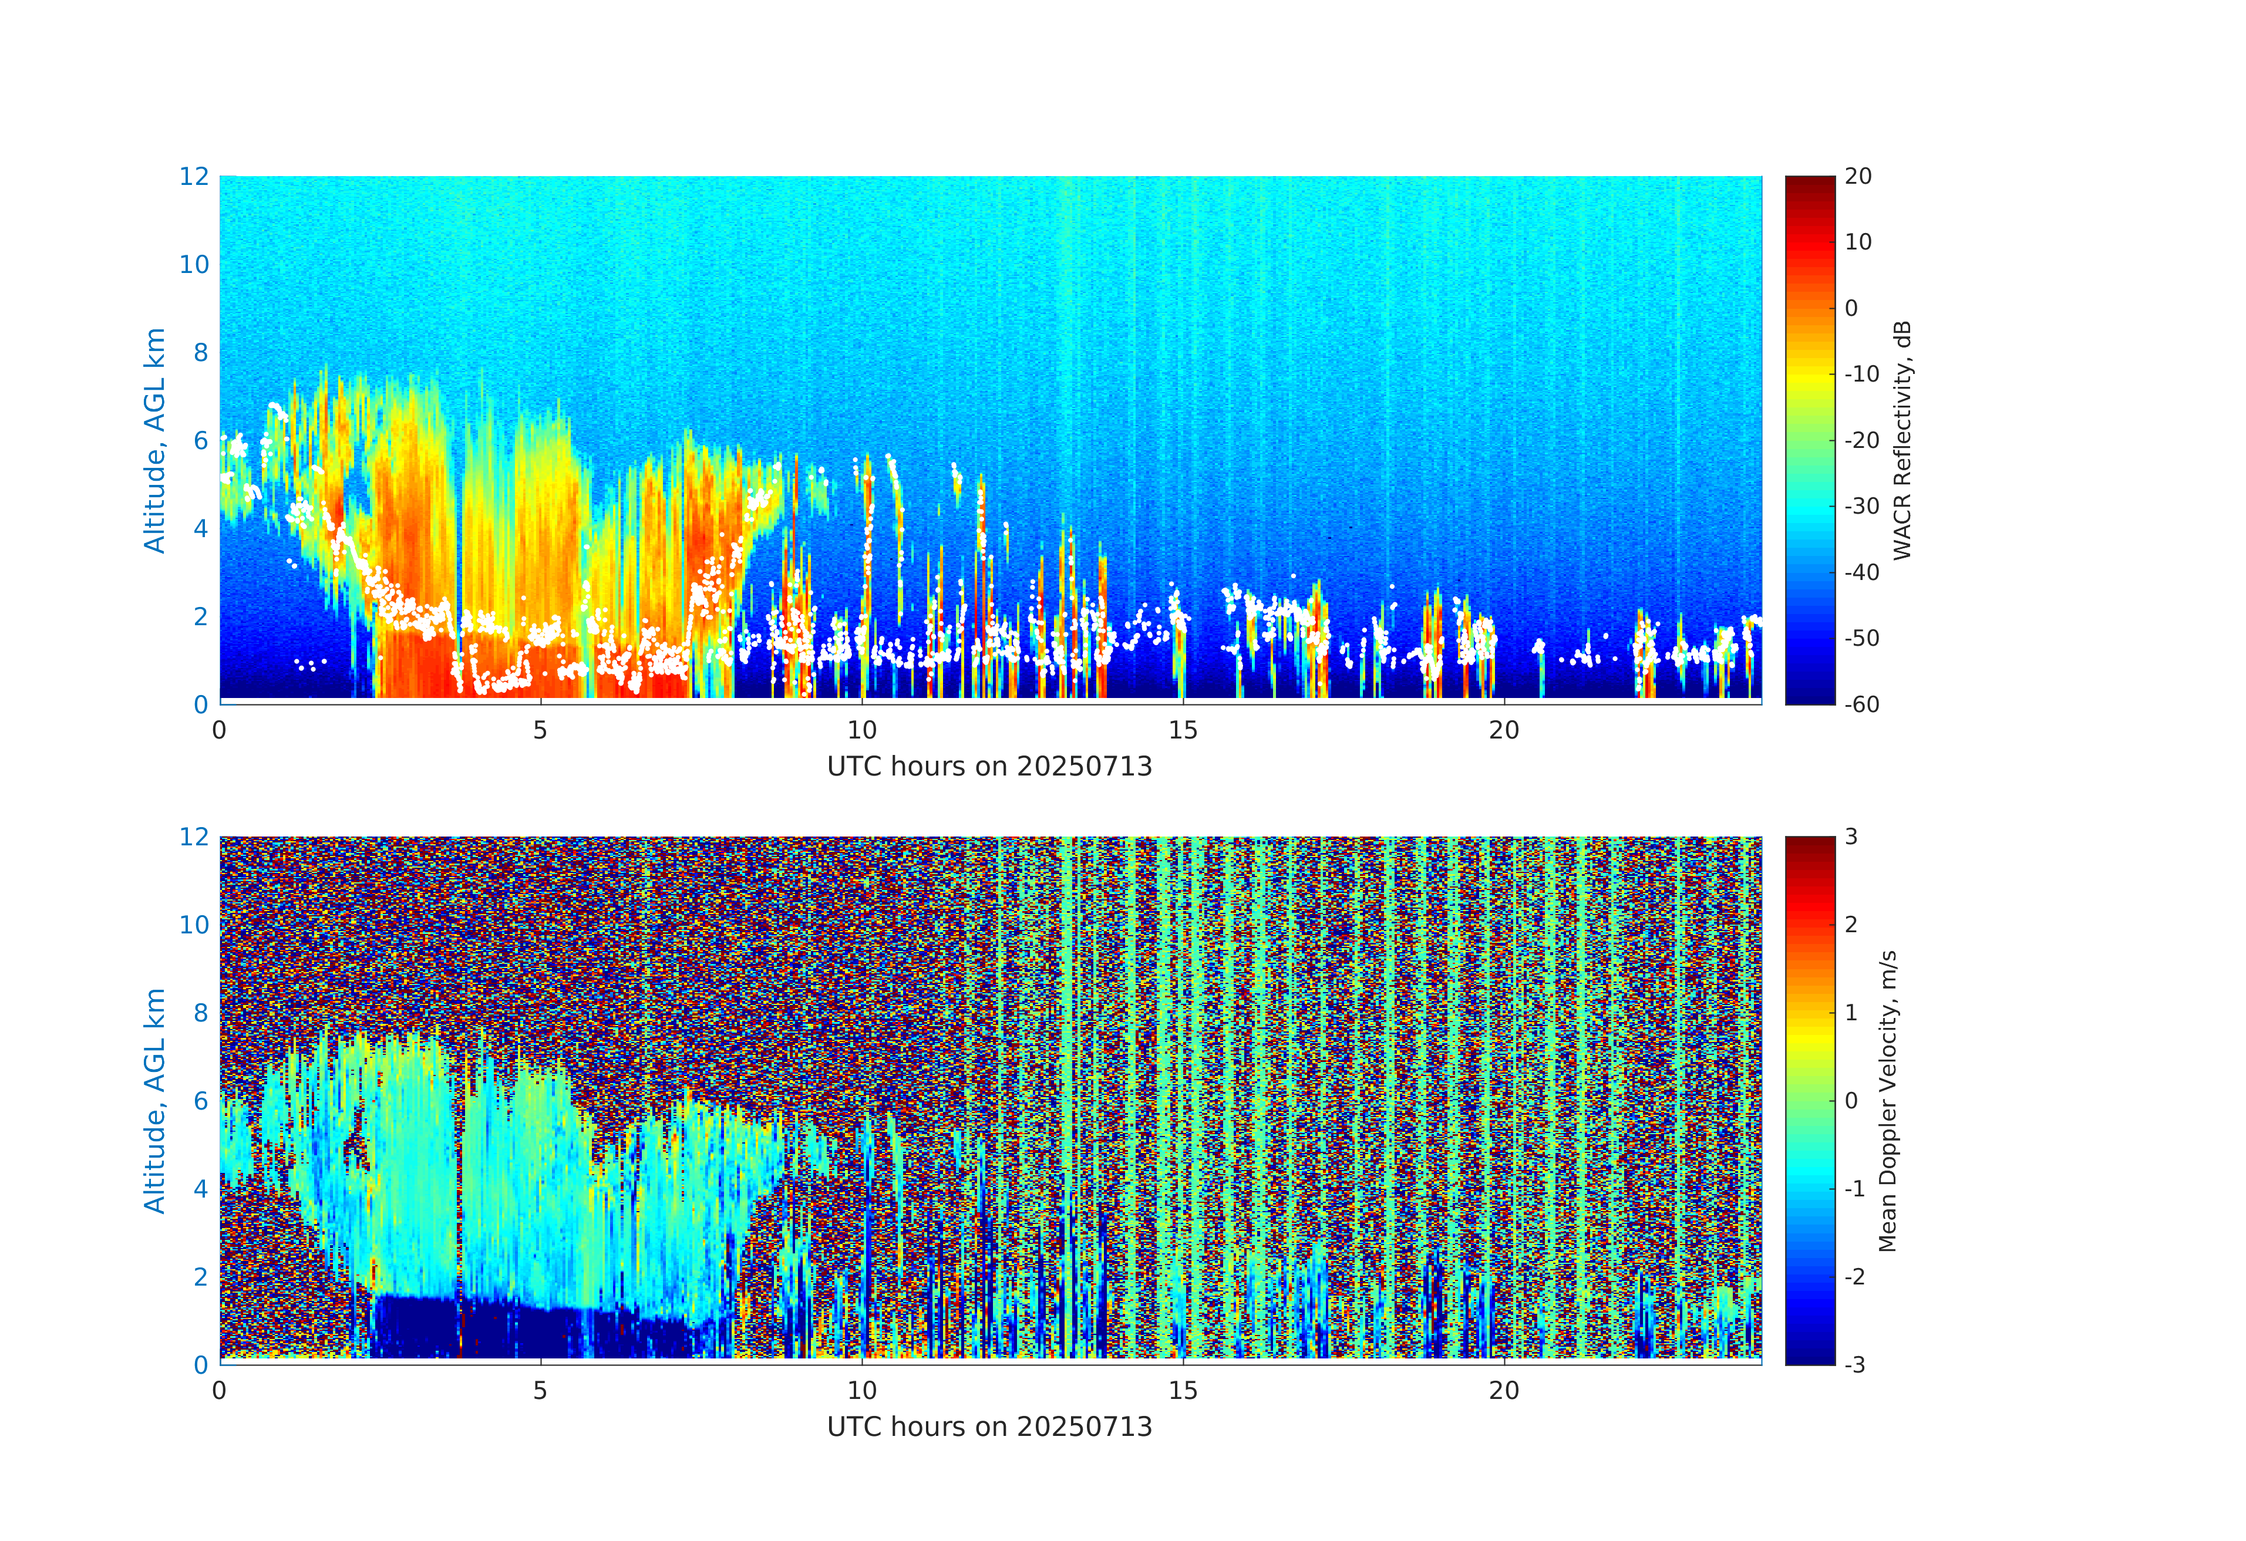The width and height of the screenshot is (2246, 1541).
Task: Click hour 10 tick on upper x-axis
Action: [862, 730]
